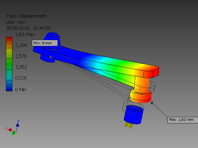Click the red band of color legend
This screenshot has width=198, height=148.
9,42
